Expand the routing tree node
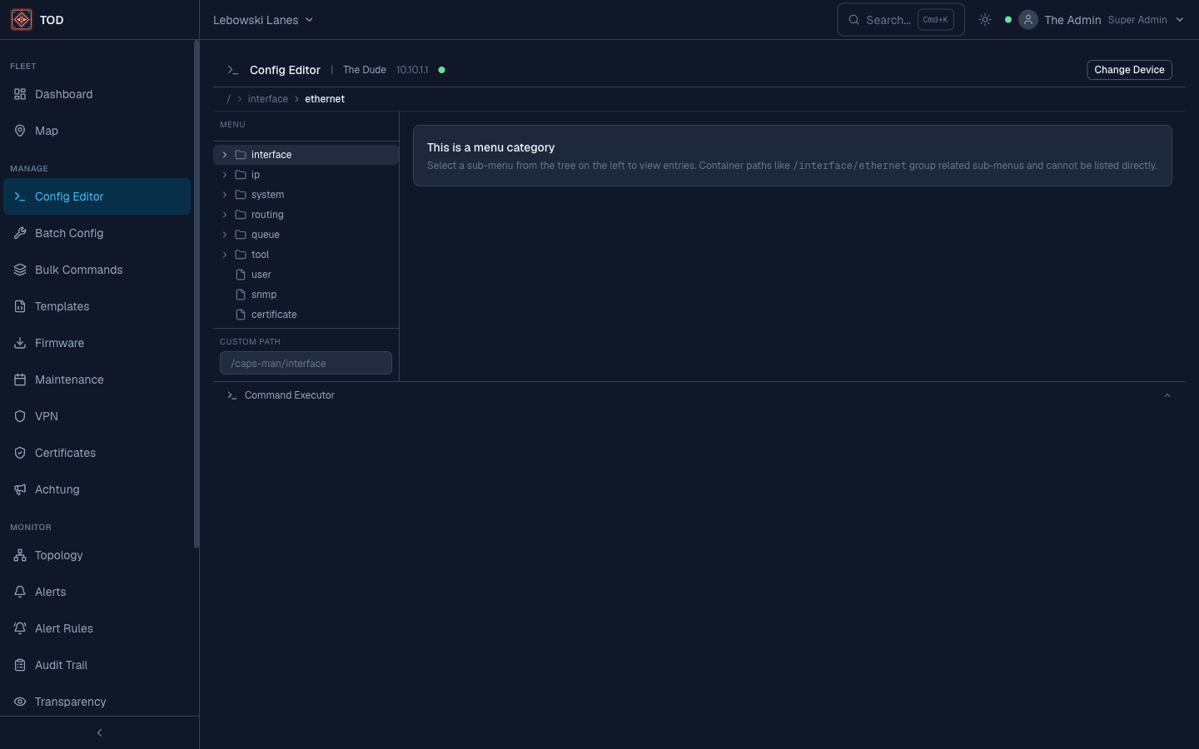The height and width of the screenshot is (749, 1199). 225,215
